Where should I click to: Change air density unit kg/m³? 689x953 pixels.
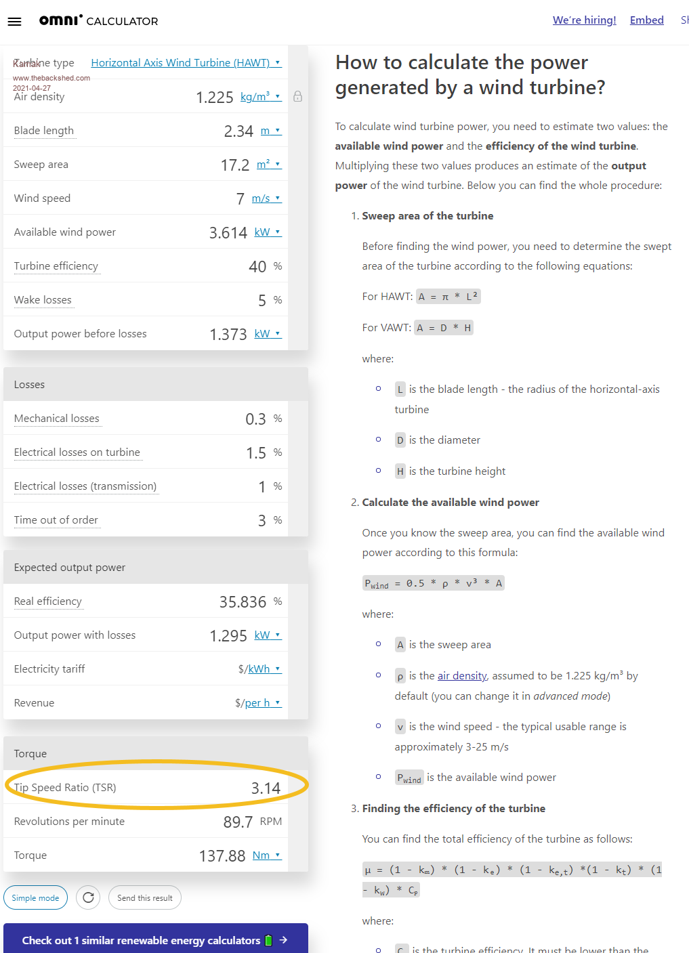[x=260, y=97]
